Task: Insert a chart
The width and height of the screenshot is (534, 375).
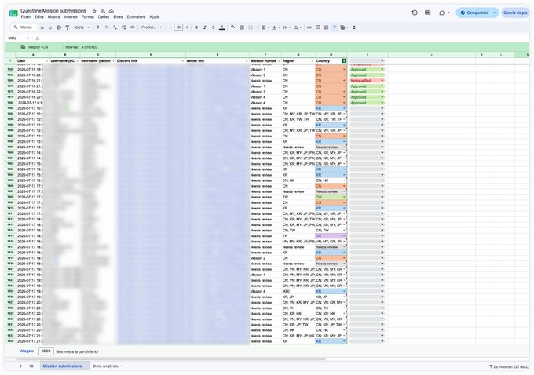Action: point(326,27)
